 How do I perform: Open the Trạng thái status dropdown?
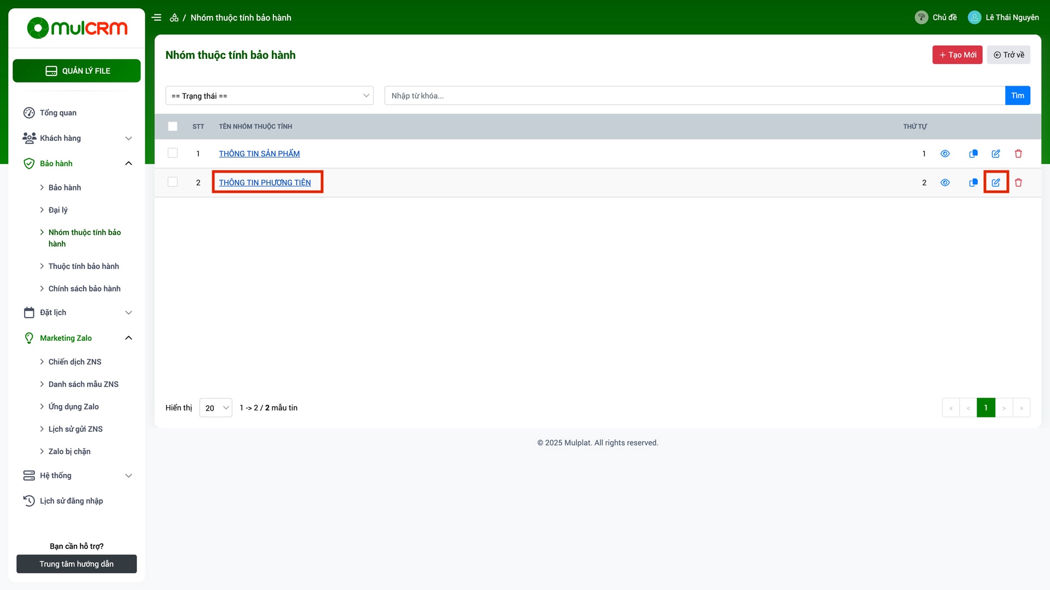[270, 96]
